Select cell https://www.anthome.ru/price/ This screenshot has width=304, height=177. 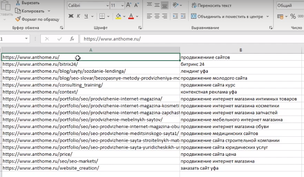click(x=91, y=154)
